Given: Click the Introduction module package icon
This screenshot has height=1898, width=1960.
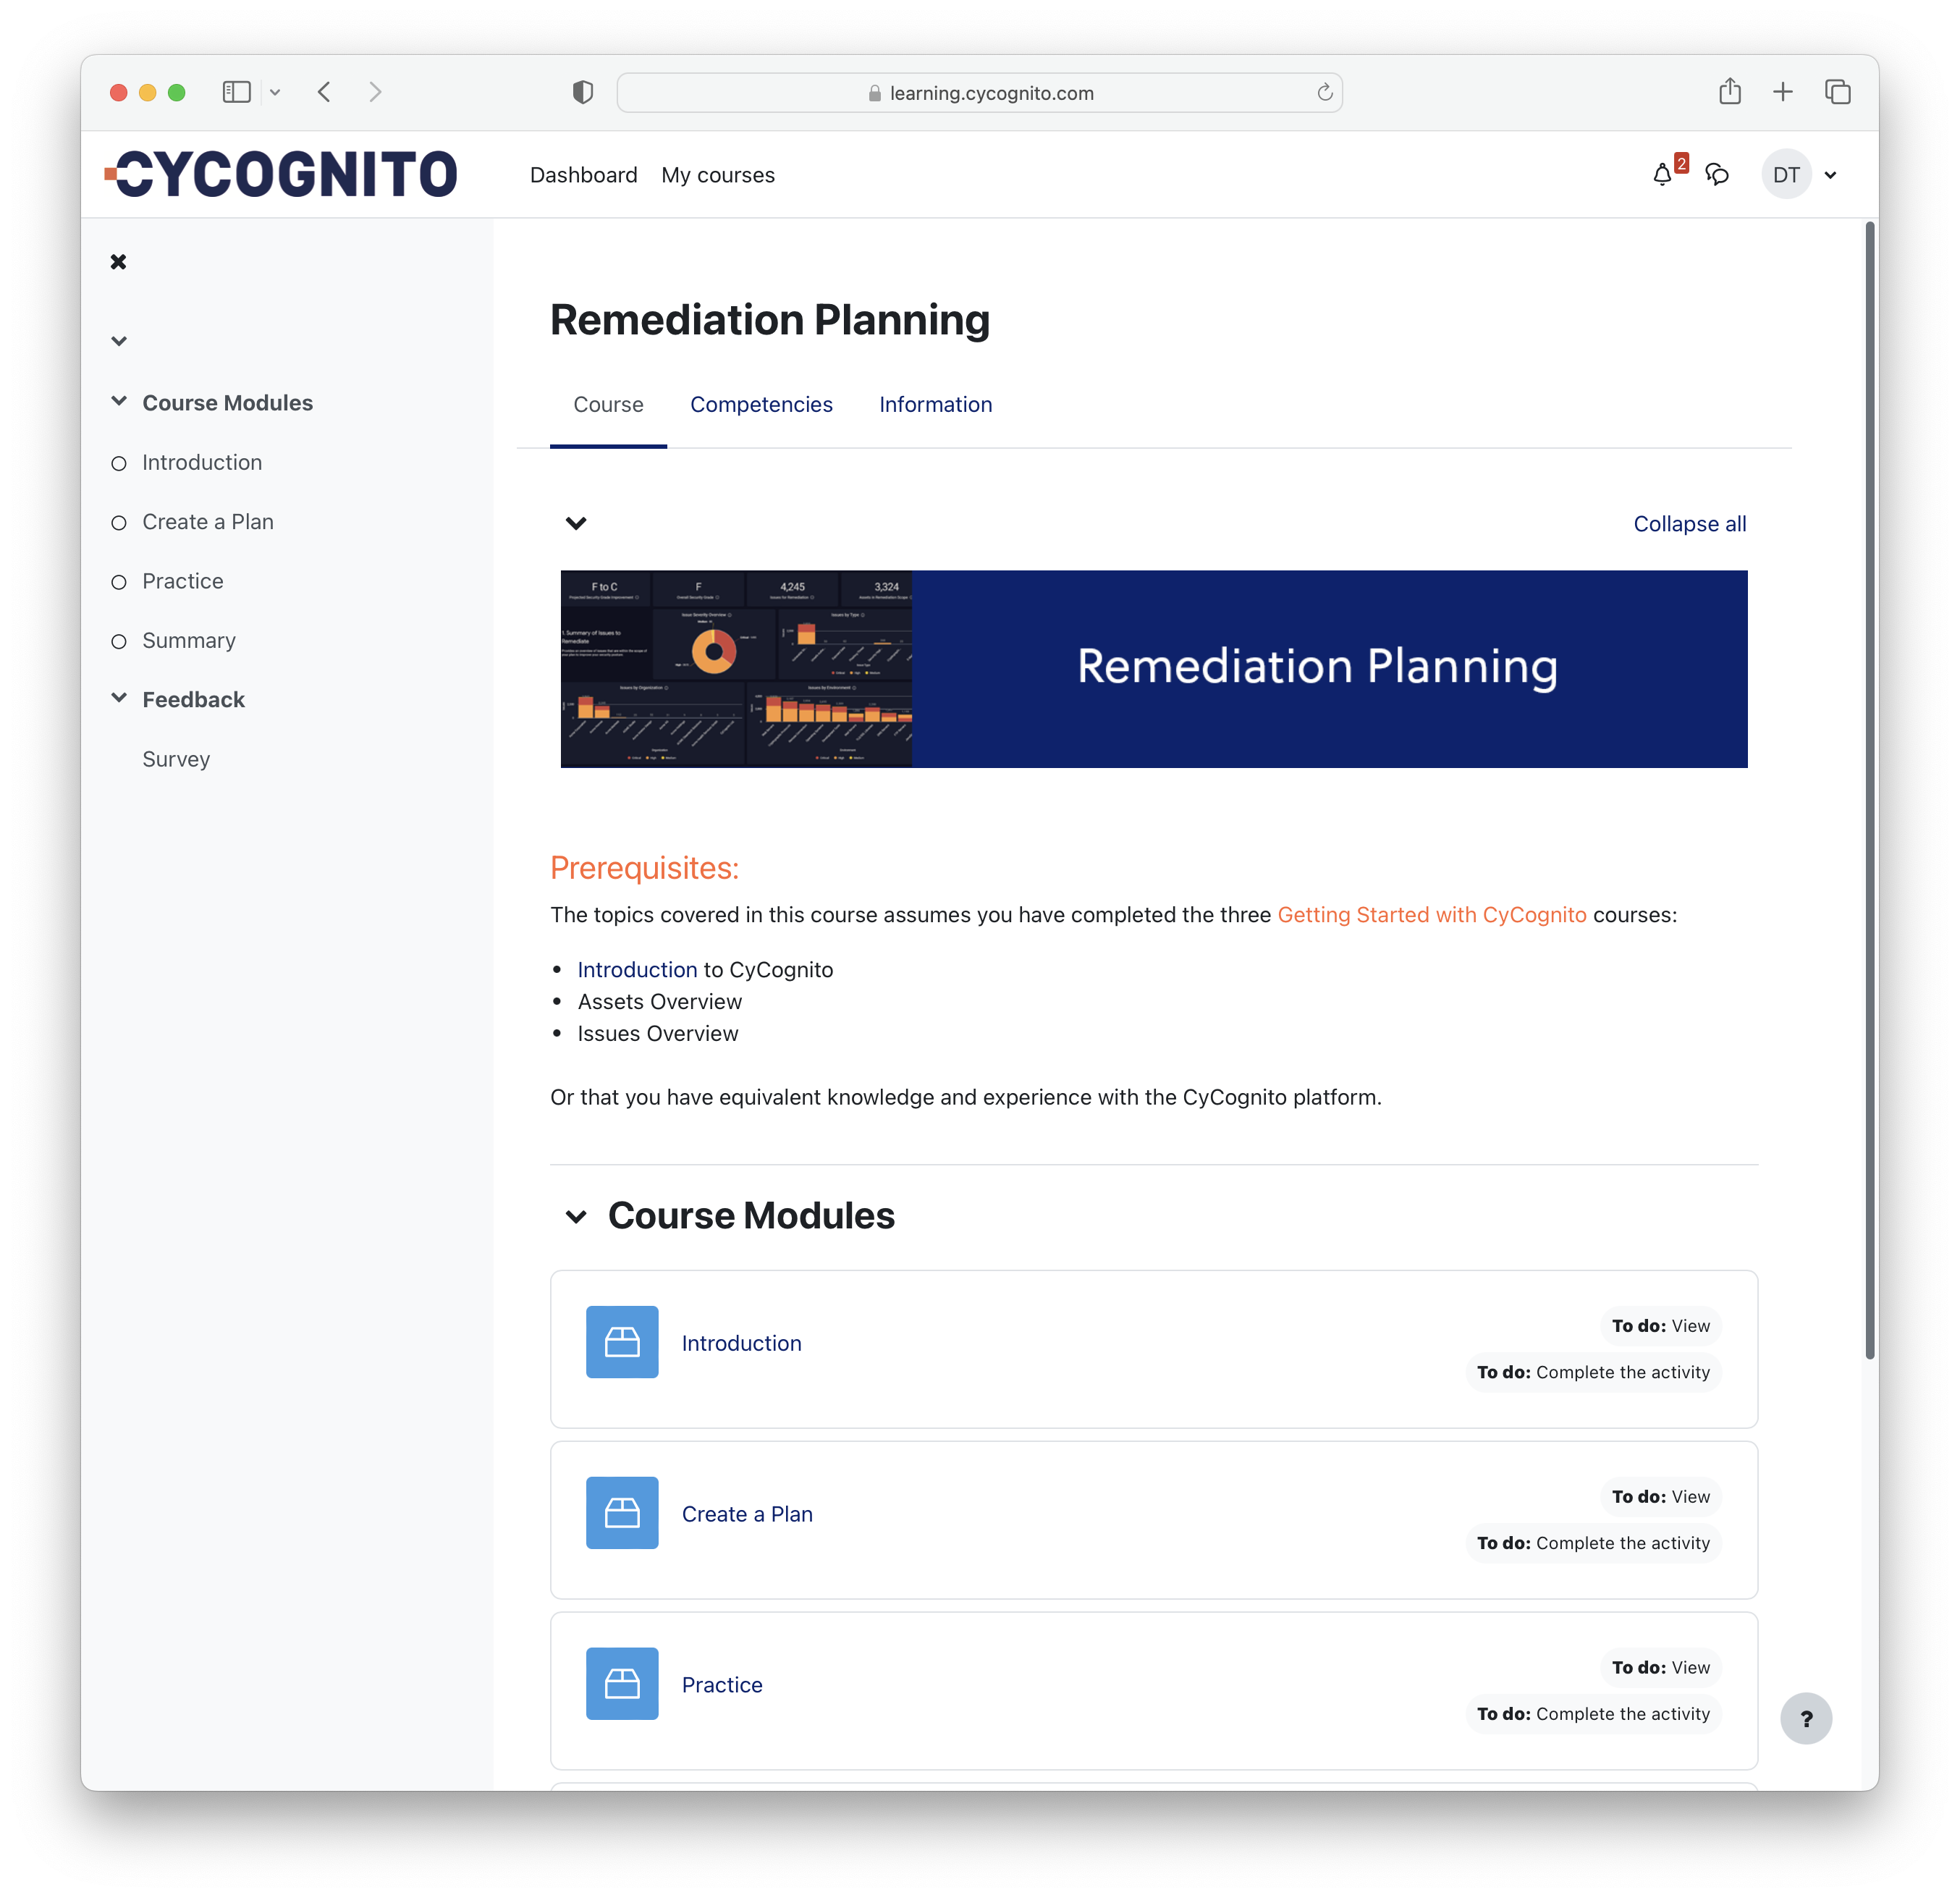Looking at the screenshot, I should coord(622,1342).
